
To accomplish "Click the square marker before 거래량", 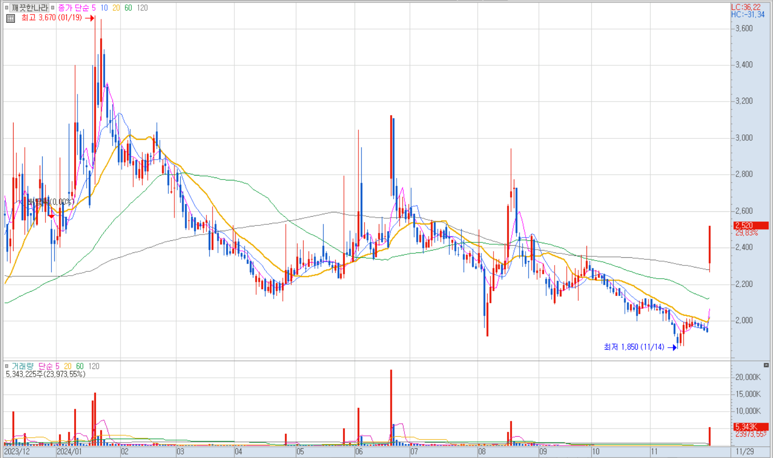I will pyautogui.click(x=6, y=366).
